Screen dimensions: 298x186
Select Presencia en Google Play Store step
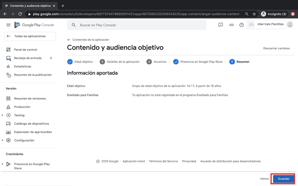(197, 62)
